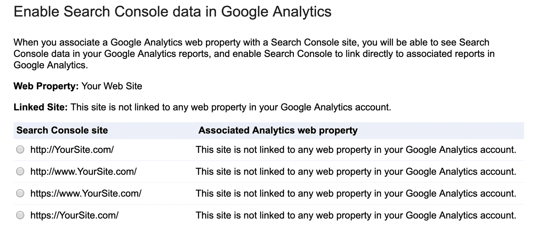The image size is (540, 226).
Task: Click the not-linked status in https://YourSite.com/ row
Action: coord(356,215)
